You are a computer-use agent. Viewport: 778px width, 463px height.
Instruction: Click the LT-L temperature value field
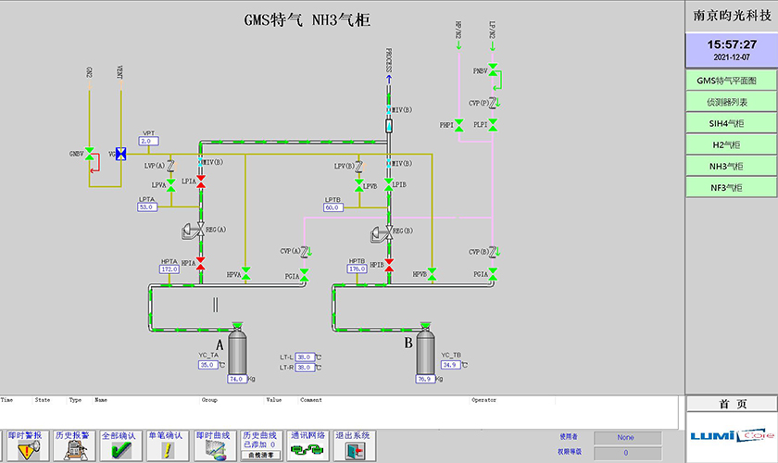[x=305, y=357]
